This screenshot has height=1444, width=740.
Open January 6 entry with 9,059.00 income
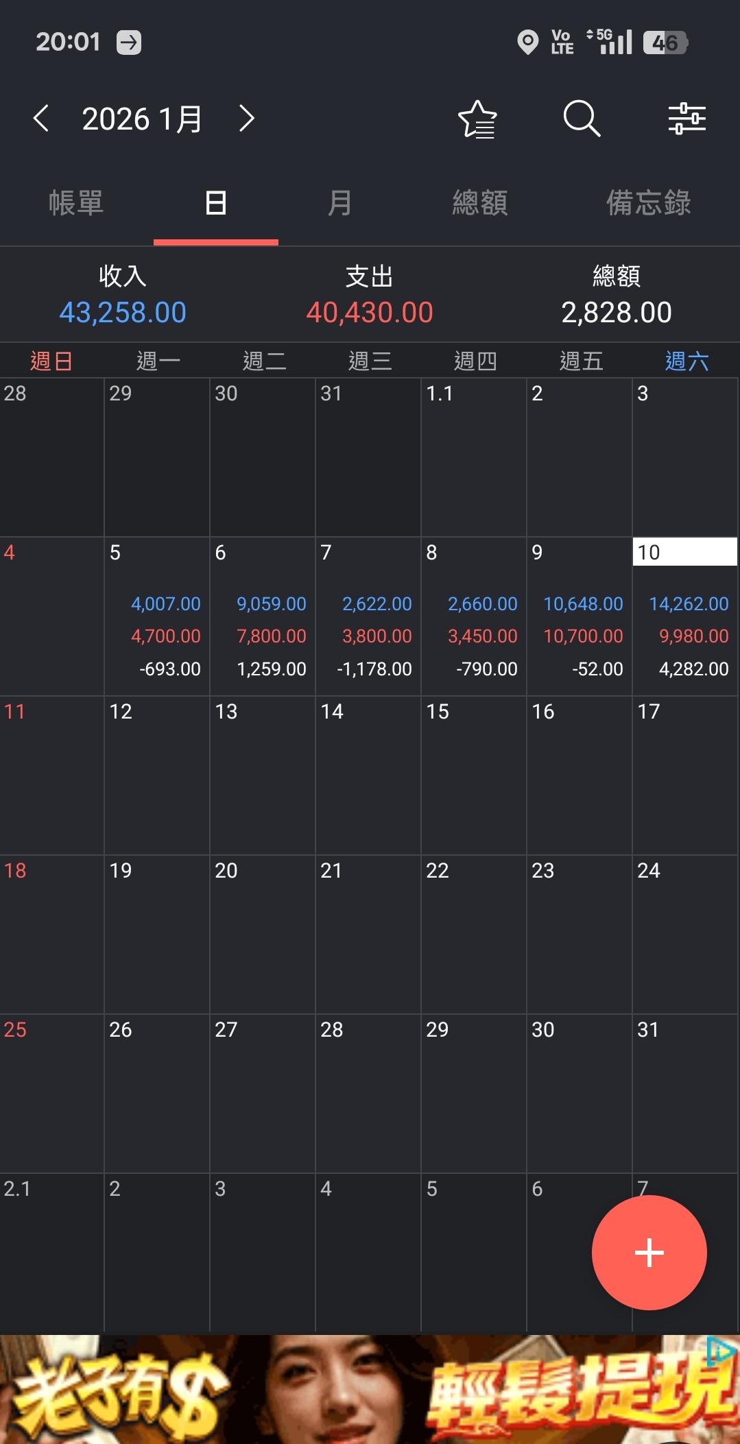click(262, 616)
